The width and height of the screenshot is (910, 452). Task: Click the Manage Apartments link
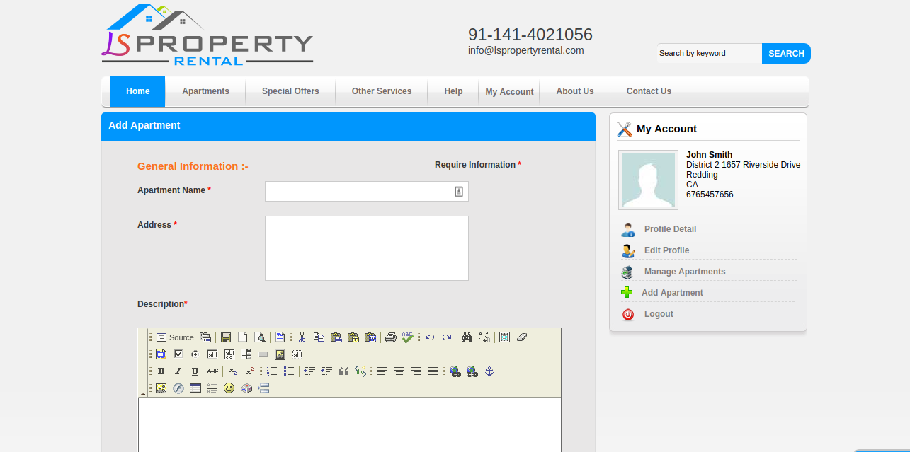[685, 272]
